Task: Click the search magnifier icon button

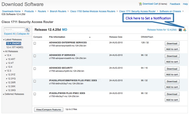Action: [x=28, y=30]
